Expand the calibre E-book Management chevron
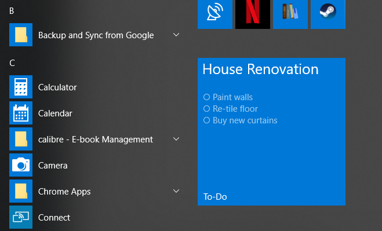 pos(176,139)
